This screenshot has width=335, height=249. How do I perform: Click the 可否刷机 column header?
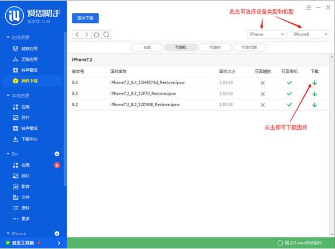tap(289, 71)
